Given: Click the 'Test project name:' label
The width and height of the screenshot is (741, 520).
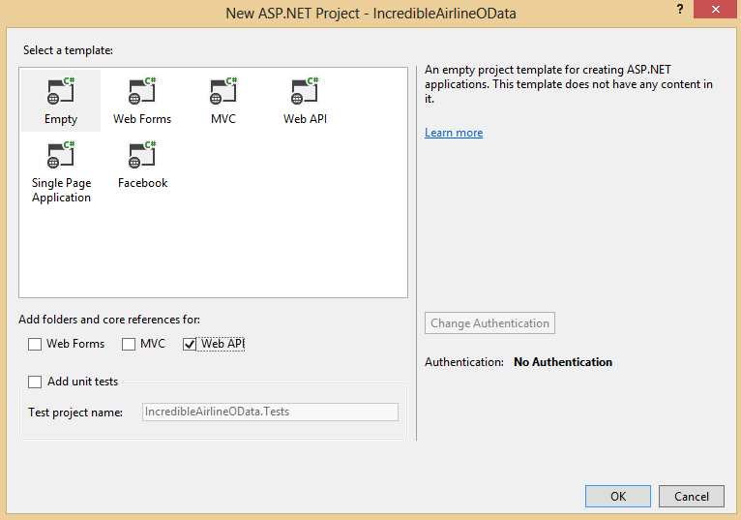Looking at the screenshot, I should [x=75, y=413].
